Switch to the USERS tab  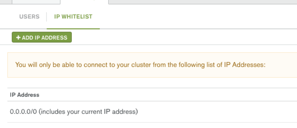click(x=29, y=17)
